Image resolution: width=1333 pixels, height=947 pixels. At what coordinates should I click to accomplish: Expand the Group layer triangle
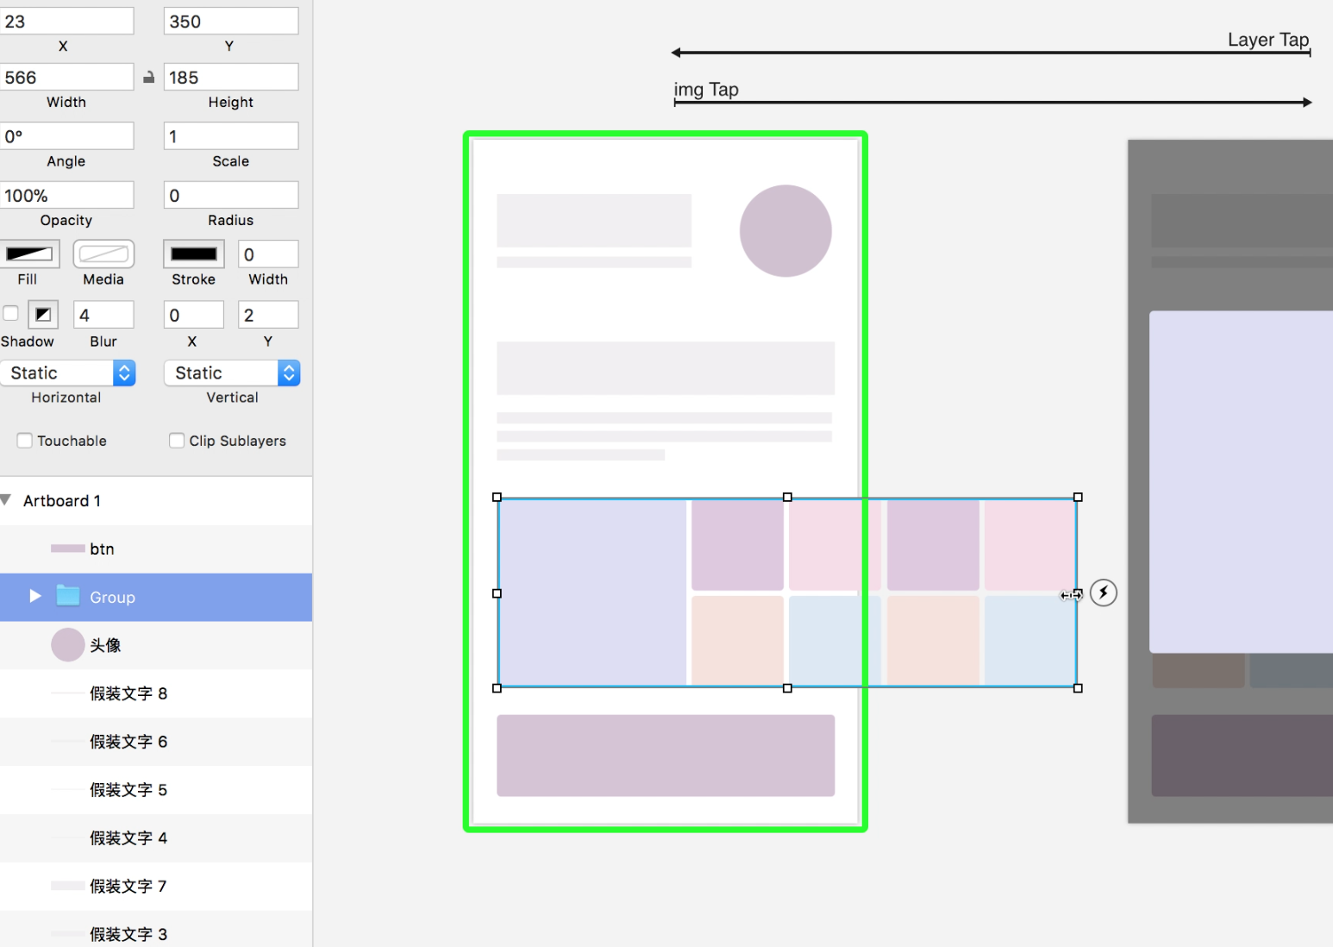coord(34,597)
